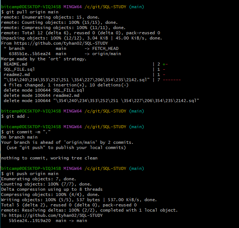Click the '* branch main -> FETCH_HEAD' line
The image size is (239, 228).
[61, 48]
